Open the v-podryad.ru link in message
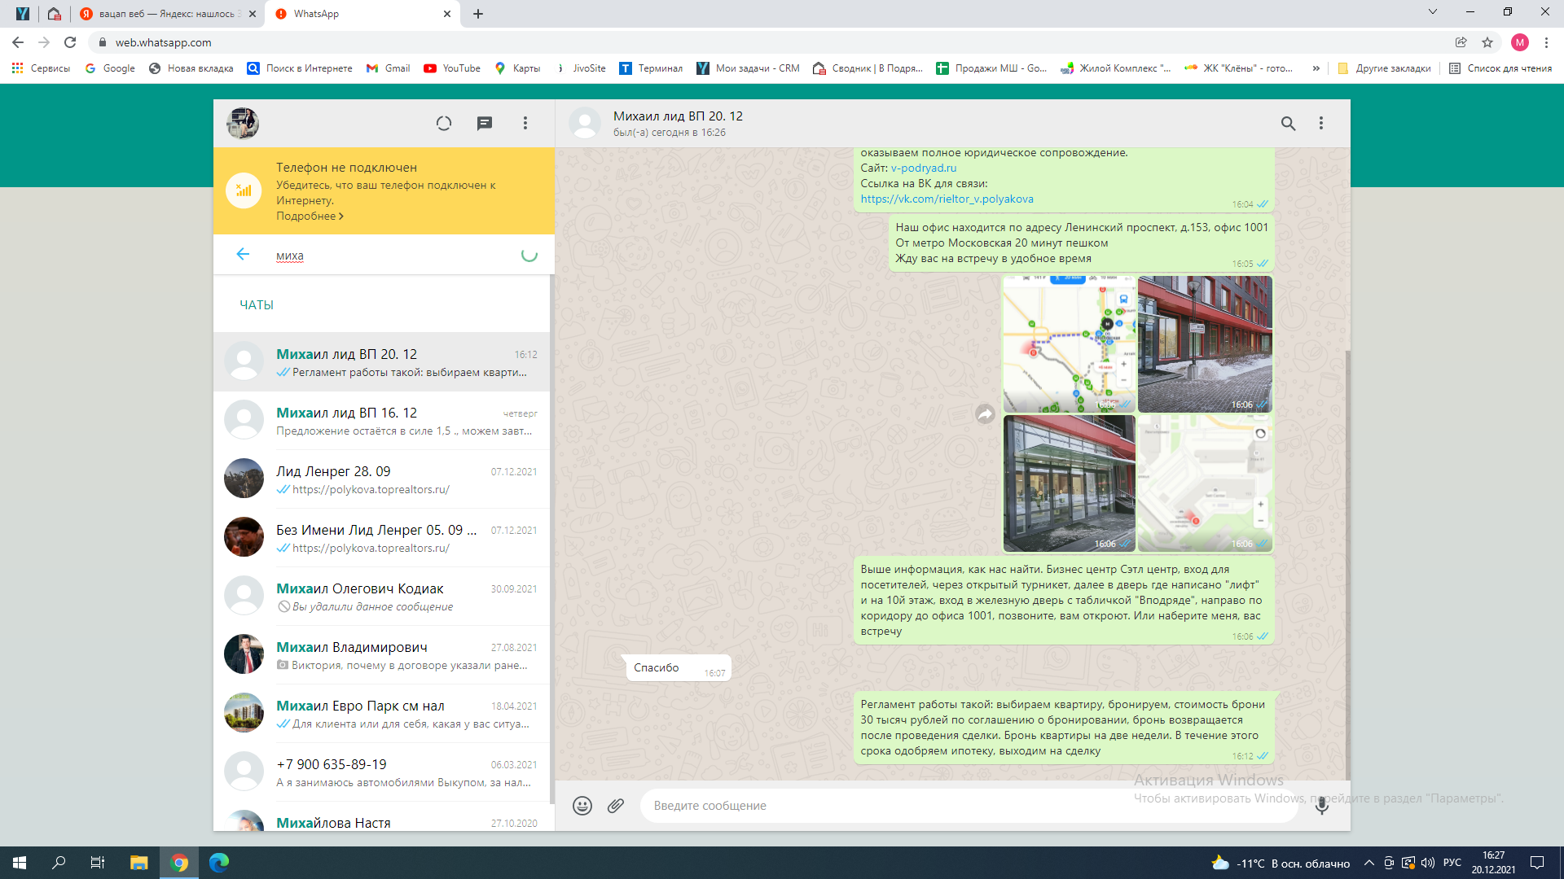 pyautogui.click(x=923, y=168)
